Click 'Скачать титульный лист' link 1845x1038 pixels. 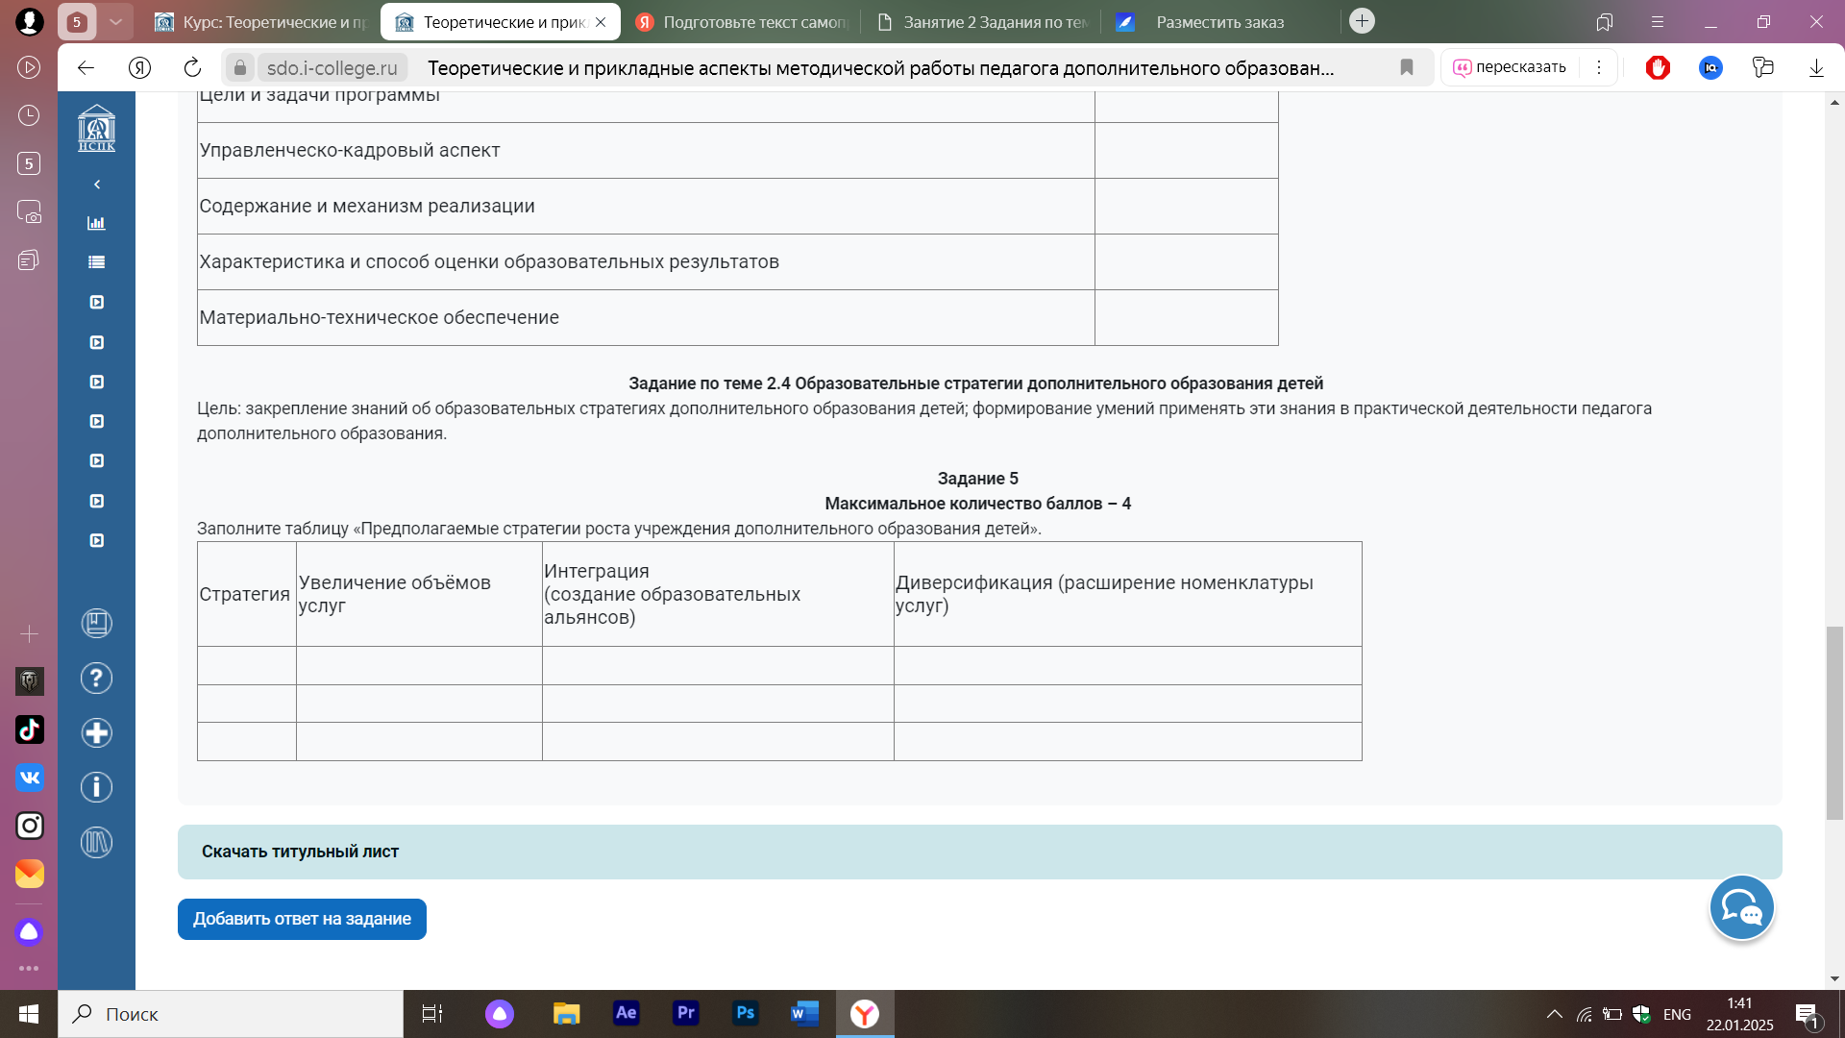(x=300, y=852)
